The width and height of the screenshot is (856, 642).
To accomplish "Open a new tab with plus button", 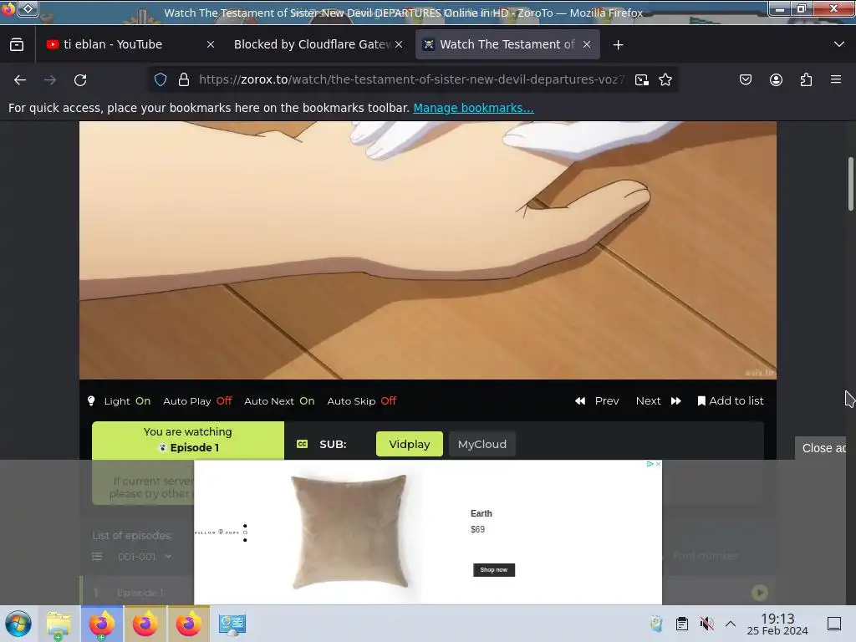I will (x=618, y=45).
